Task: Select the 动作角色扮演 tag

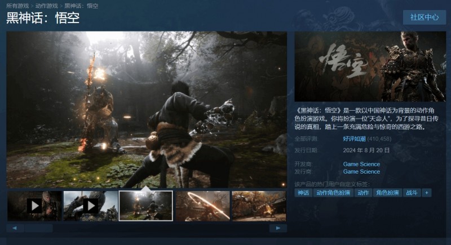Action: coord(333,193)
